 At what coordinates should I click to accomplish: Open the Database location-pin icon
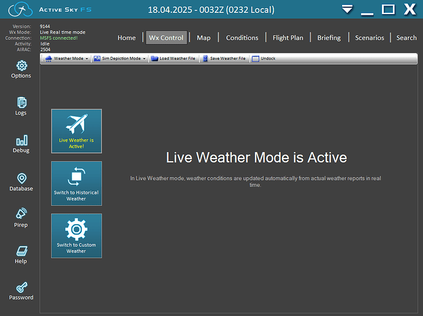tap(21, 178)
